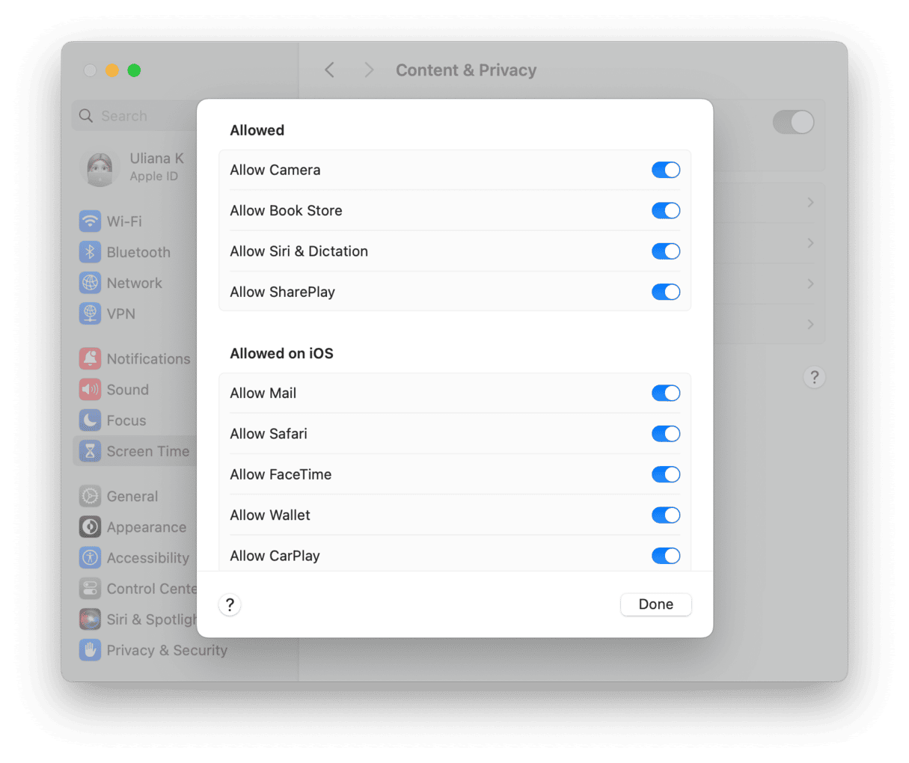This screenshot has width=909, height=763.
Task: Click the Accessibility icon
Action: [90, 558]
